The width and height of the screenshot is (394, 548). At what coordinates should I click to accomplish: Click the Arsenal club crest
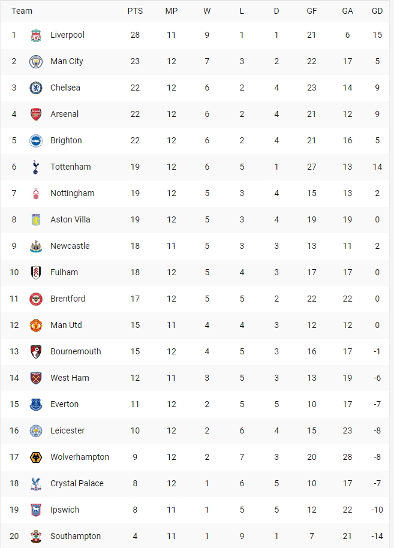[x=35, y=115]
